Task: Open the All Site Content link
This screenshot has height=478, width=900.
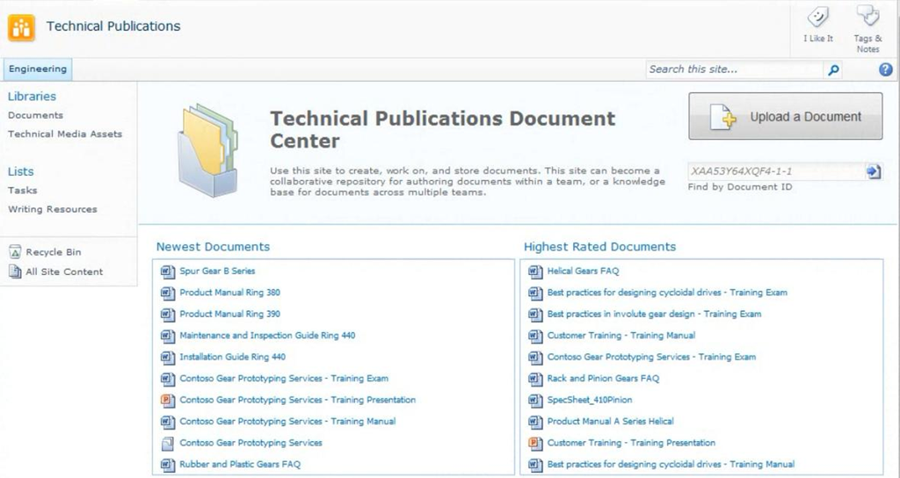Action: coord(64,272)
